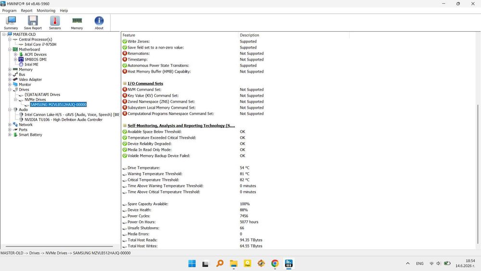Click the Motherboard chip icon
Image resolution: width=481 pixels, height=271 pixels.
15,50
